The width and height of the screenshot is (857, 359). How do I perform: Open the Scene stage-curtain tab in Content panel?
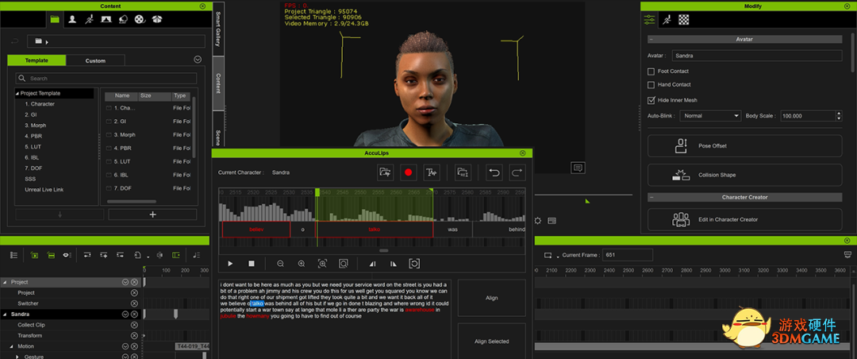106,19
